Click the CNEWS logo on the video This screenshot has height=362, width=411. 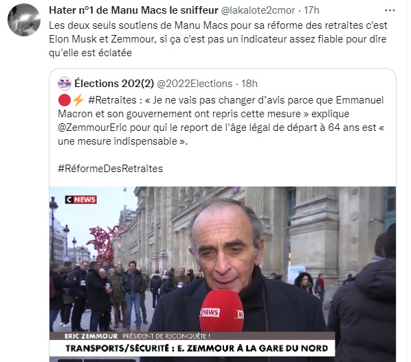coord(80,200)
